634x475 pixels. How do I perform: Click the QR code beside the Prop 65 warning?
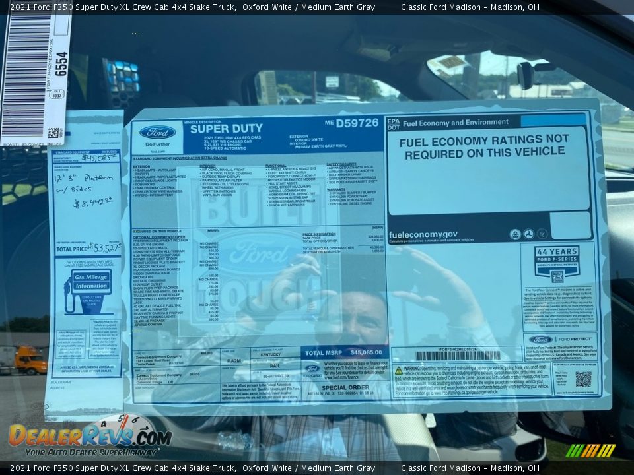[583, 379]
